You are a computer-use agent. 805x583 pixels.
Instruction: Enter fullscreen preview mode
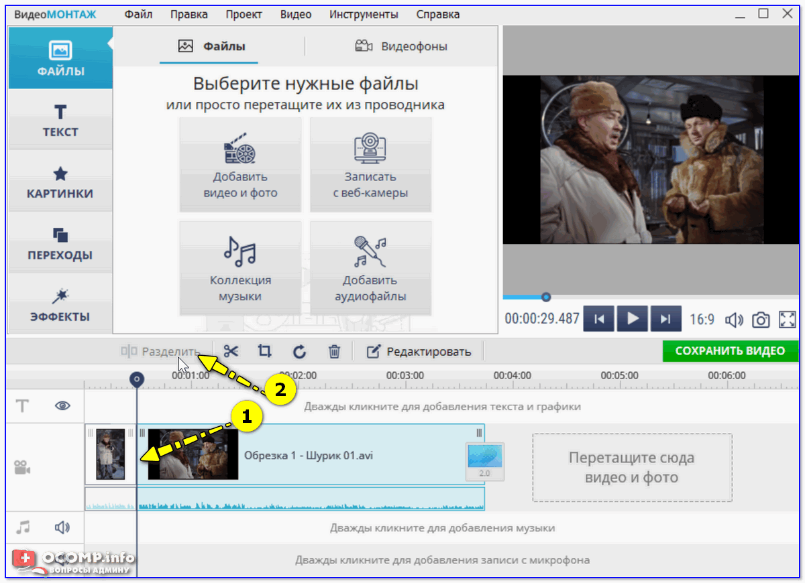tap(787, 320)
